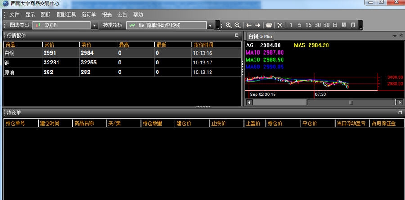Zoom in on the chart
The height and width of the screenshot is (200, 405).
(229, 25)
